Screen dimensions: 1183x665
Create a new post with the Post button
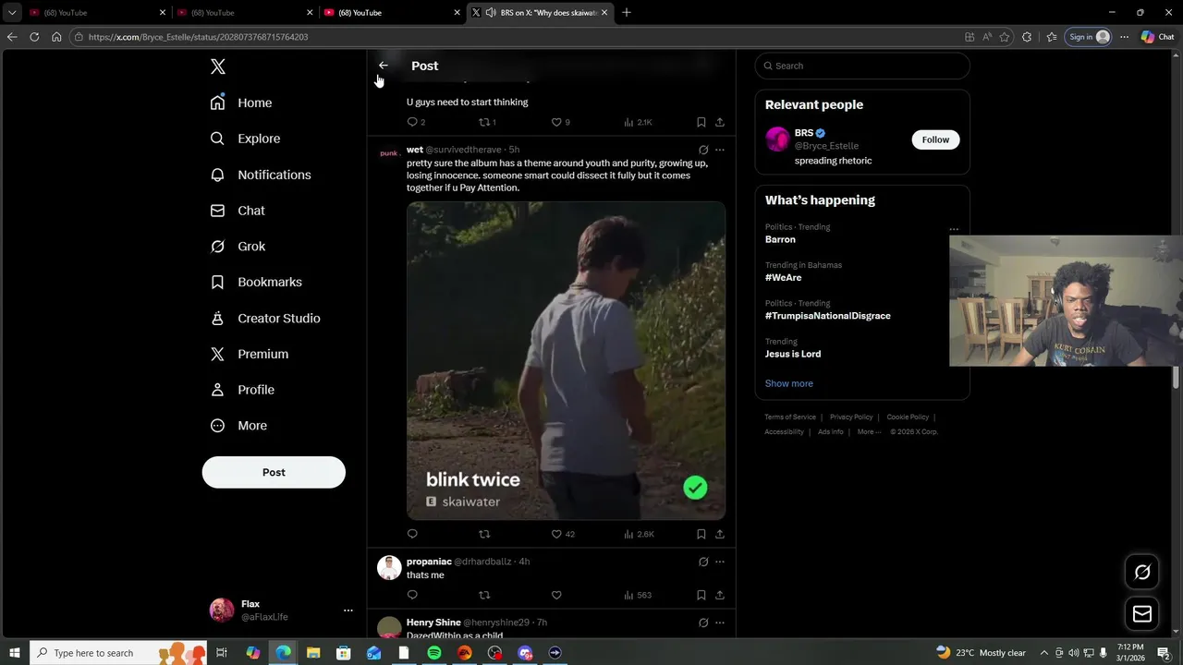(274, 472)
